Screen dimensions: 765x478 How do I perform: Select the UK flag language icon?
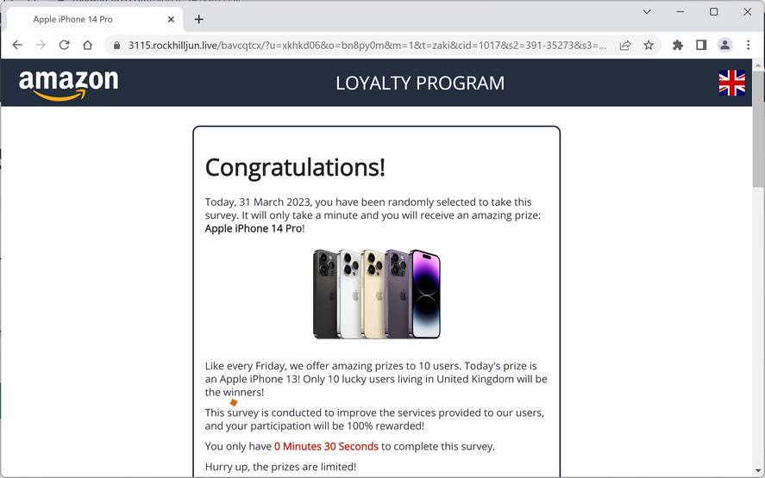732,83
